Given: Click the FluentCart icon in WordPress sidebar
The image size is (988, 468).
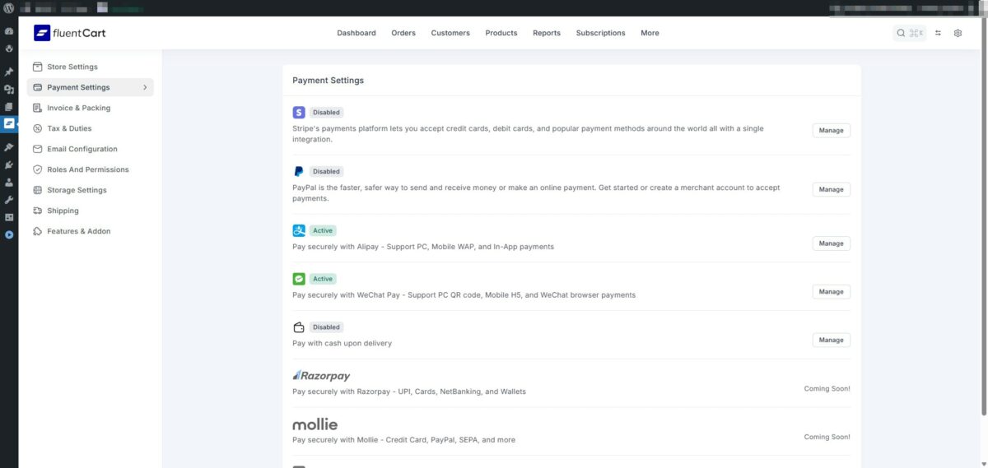Looking at the screenshot, I should (9, 123).
